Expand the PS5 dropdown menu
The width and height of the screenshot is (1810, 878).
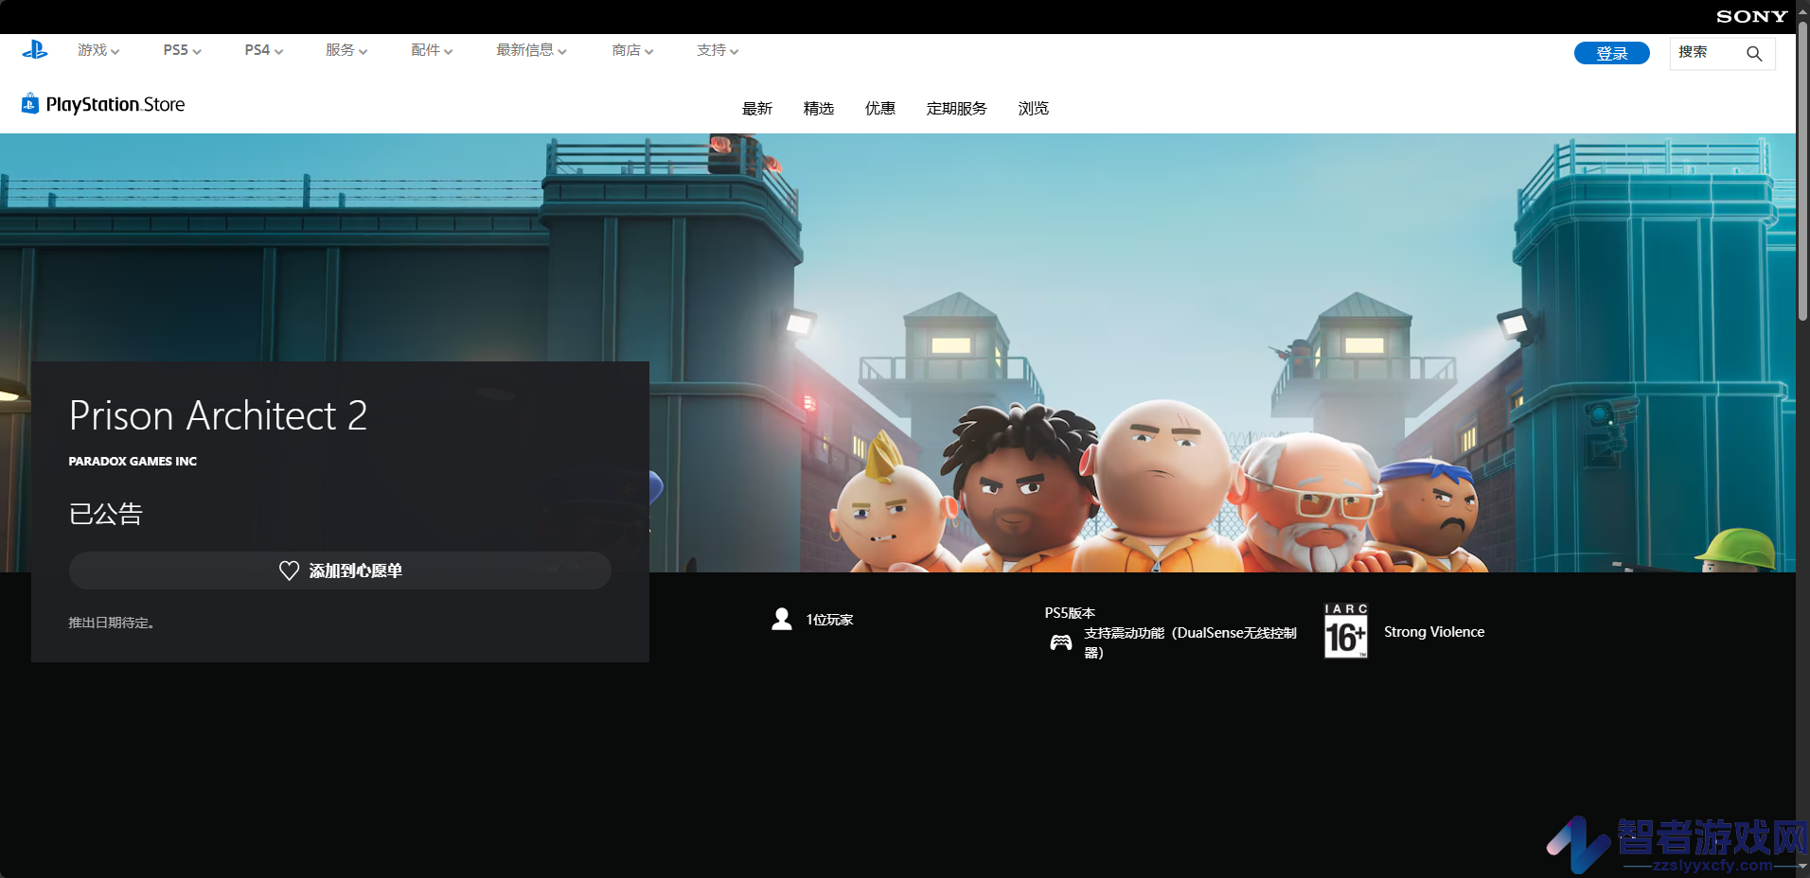click(182, 50)
